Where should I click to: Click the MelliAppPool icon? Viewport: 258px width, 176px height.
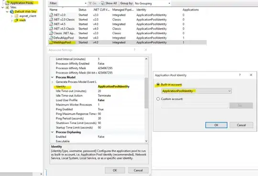(51, 42)
